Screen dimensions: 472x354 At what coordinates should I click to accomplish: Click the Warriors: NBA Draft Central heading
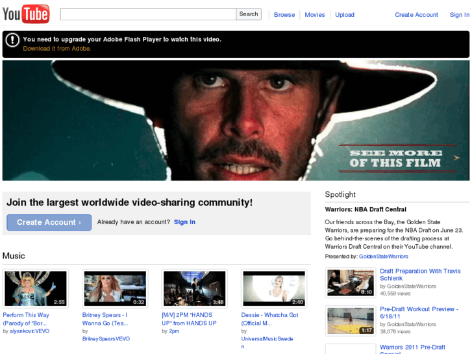point(366,209)
